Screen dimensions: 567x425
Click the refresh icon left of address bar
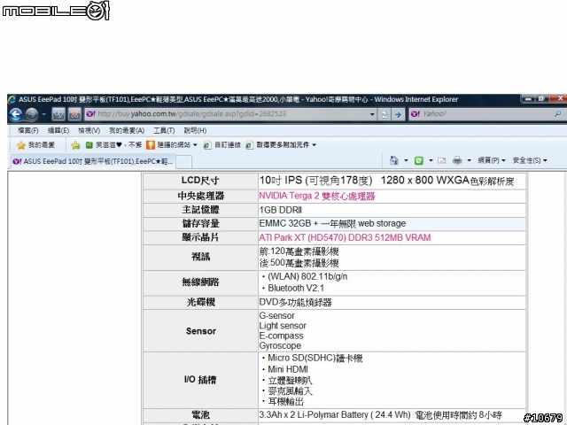coord(58,114)
